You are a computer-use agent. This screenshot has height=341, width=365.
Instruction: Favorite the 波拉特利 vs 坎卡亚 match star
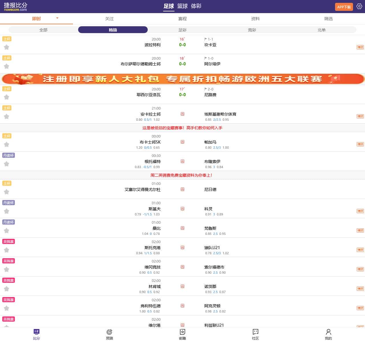[7, 47]
